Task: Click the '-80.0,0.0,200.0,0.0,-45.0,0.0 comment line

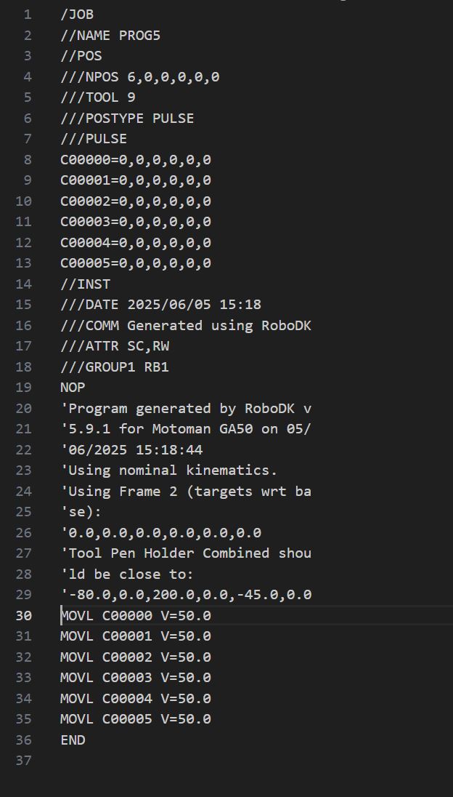Action: [x=186, y=594]
